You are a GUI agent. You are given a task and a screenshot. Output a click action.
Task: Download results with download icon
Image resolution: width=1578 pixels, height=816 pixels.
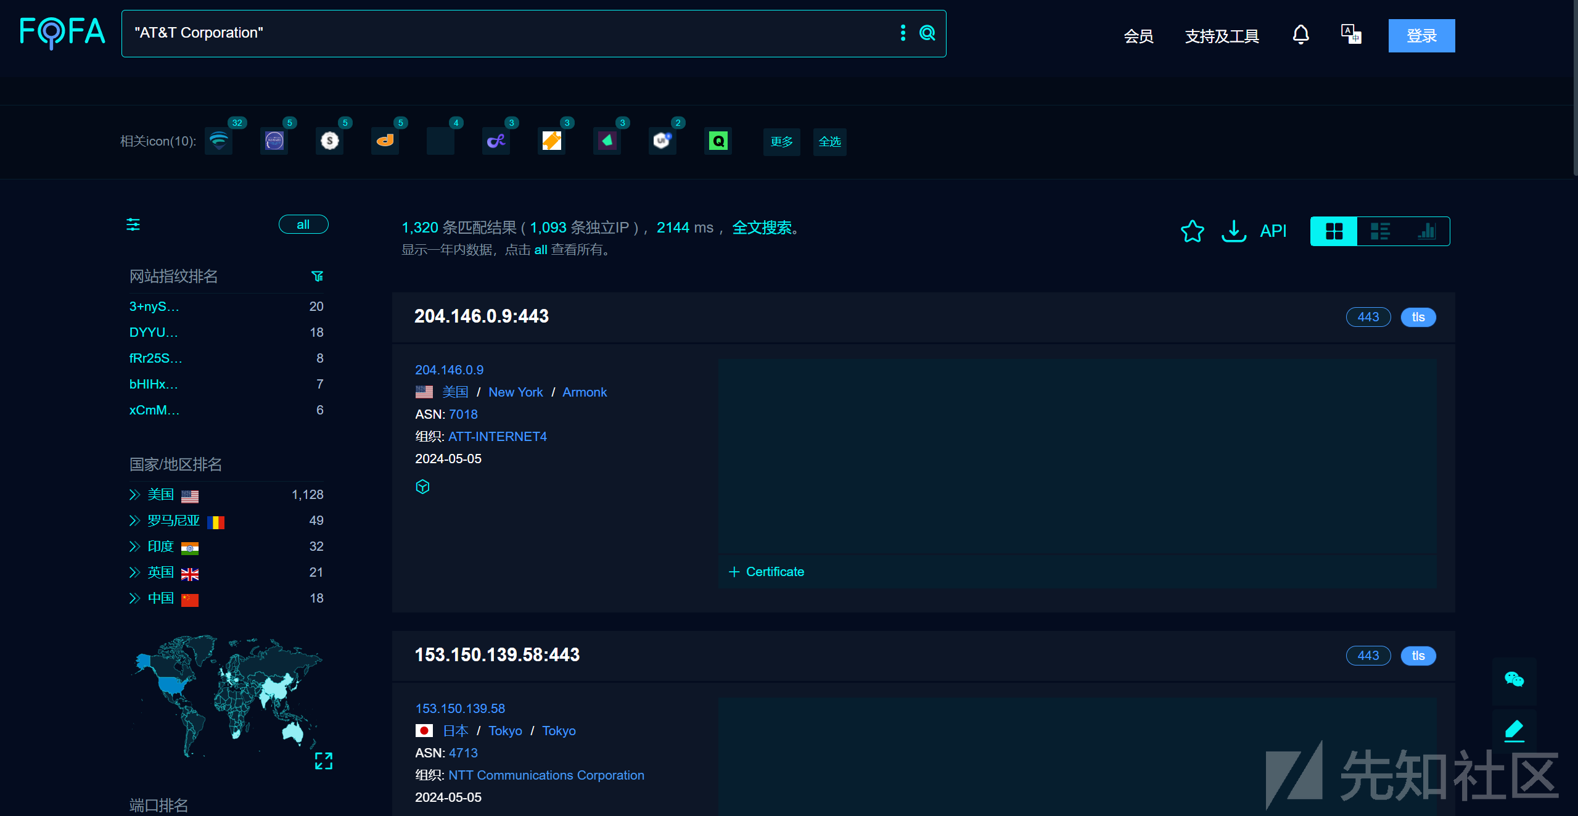pyautogui.click(x=1233, y=231)
